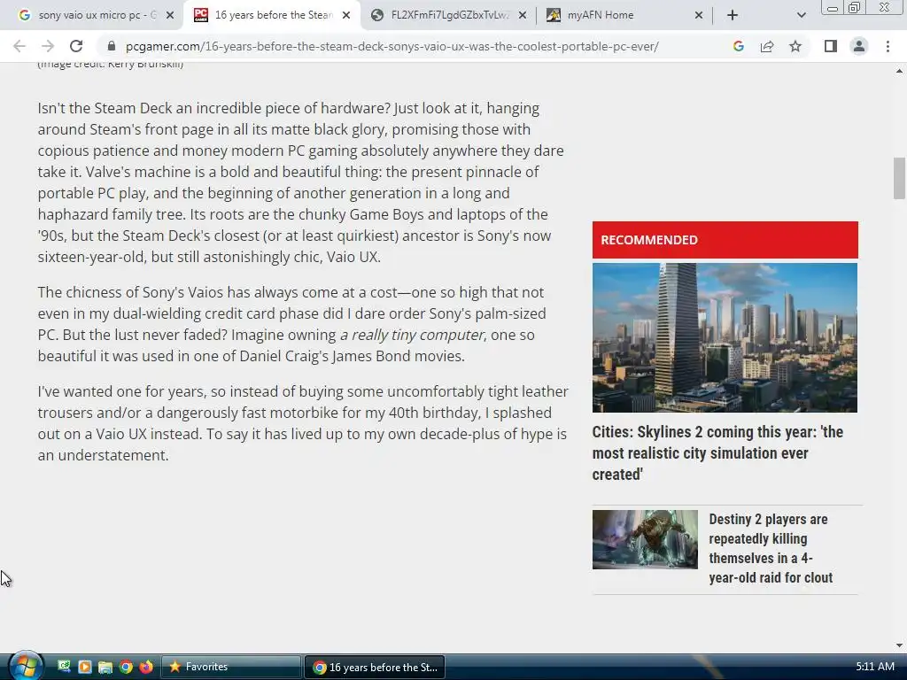
Task: Toggle the browser side panel
Action: [x=831, y=46]
